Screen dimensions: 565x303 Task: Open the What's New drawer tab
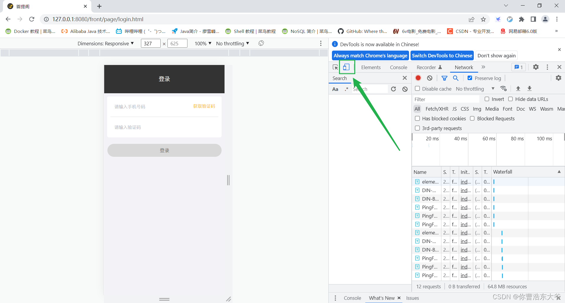(382, 298)
